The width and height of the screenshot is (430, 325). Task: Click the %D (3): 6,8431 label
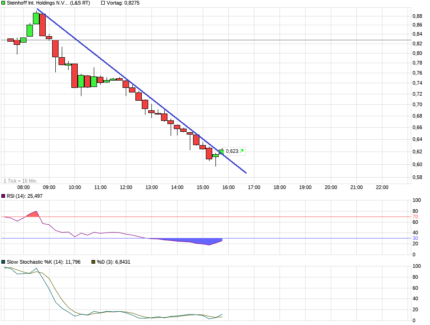tap(113, 262)
